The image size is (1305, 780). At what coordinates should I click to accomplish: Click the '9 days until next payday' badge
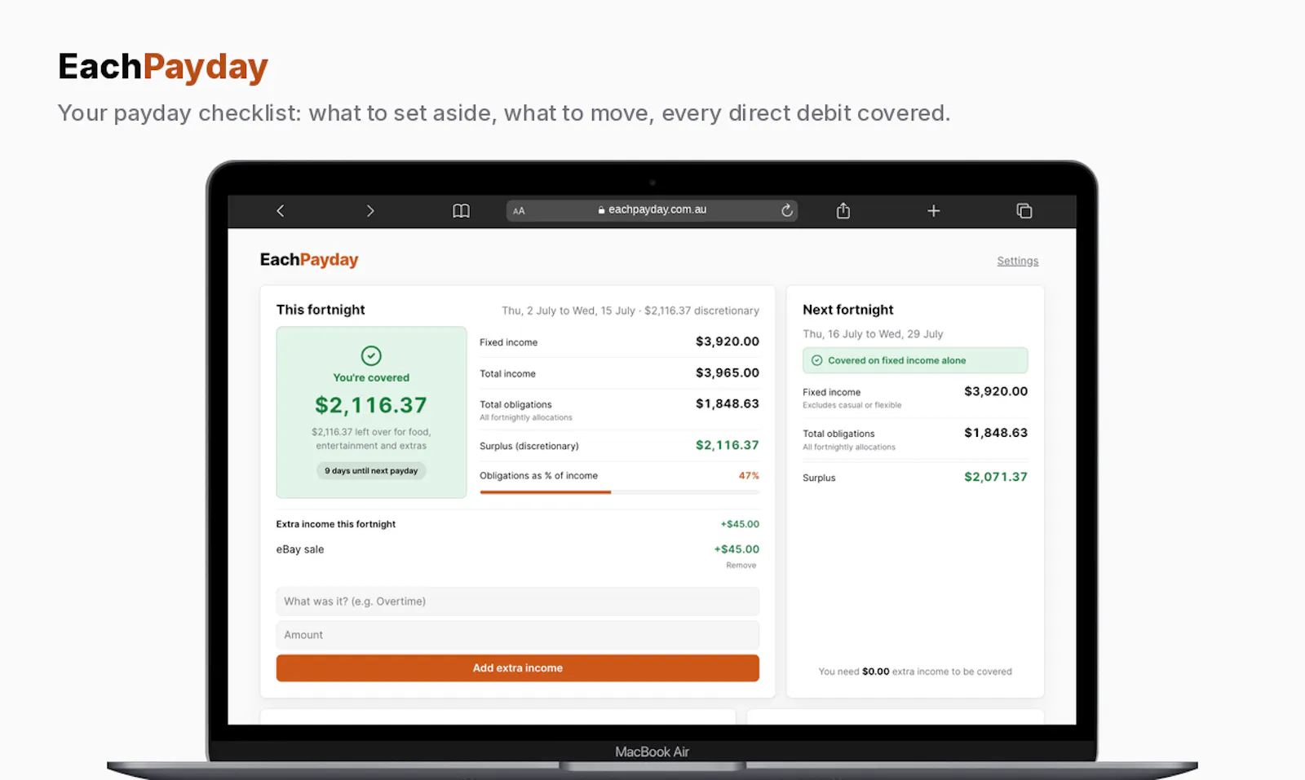371,470
